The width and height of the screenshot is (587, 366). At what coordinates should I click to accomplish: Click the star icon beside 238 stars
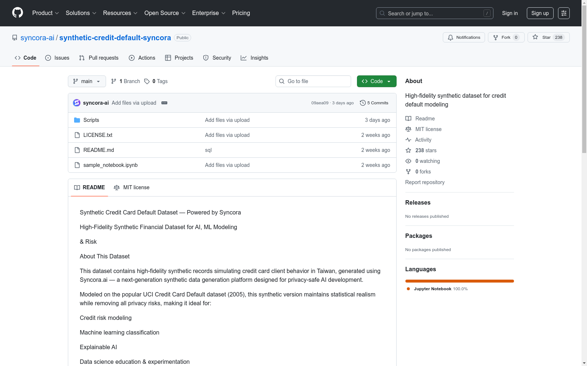408,150
